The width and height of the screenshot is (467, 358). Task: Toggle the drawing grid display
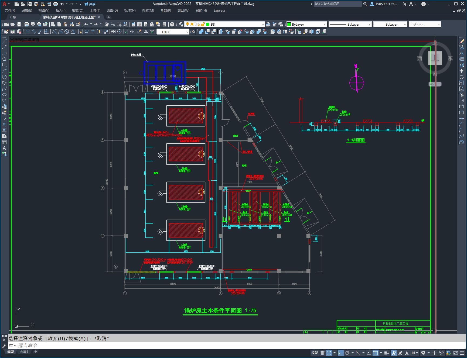[x=322, y=353]
